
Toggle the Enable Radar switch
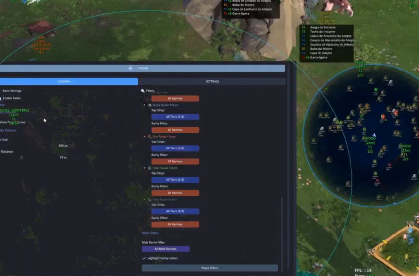0,98
